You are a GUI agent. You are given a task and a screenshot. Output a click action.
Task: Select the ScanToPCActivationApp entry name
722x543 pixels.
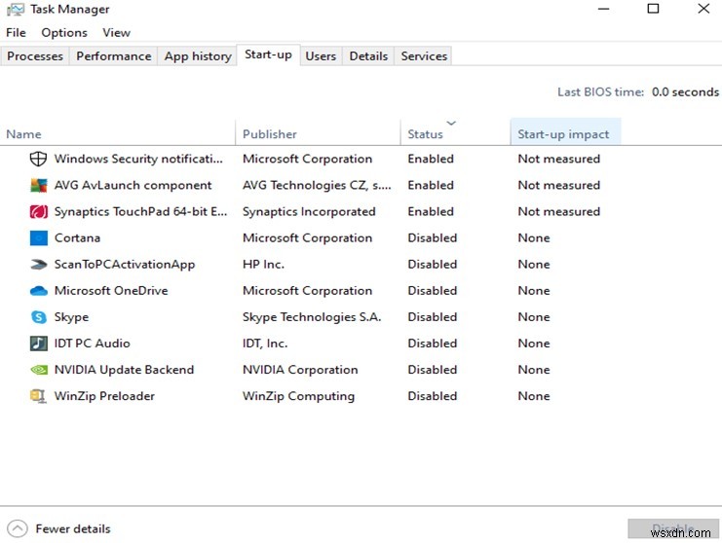[x=125, y=265]
